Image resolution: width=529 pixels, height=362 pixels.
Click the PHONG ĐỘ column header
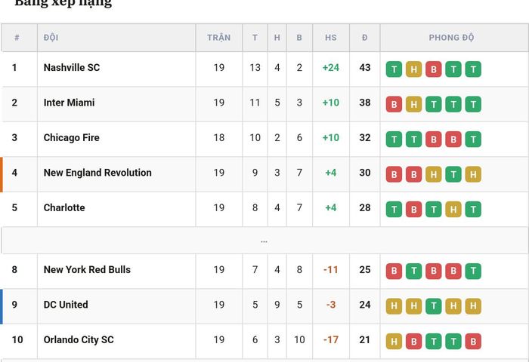pyautogui.click(x=451, y=38)
